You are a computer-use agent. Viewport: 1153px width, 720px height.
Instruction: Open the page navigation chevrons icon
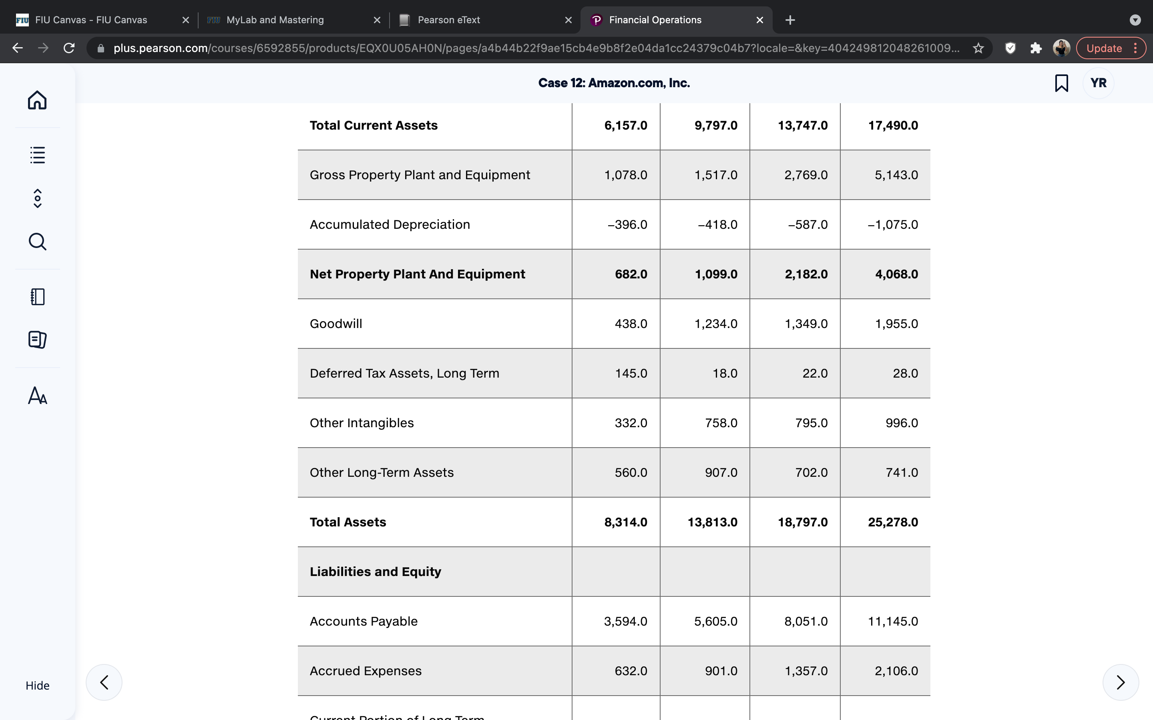click(37, 198)
